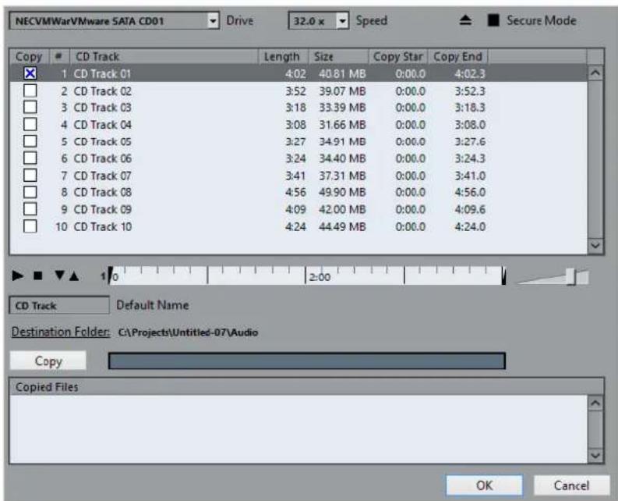Check Copy box for CD Track 06
This screenshot has height=501, width=618.
[30, 158]
